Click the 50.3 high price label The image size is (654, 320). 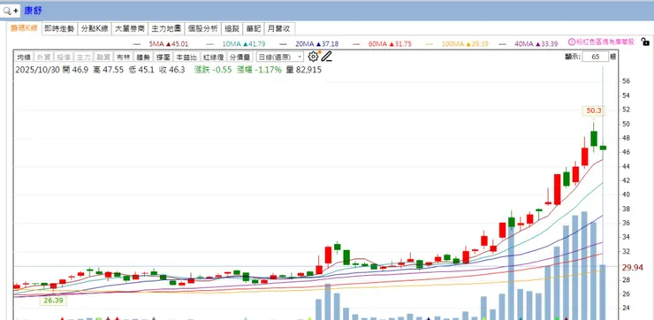594,111
